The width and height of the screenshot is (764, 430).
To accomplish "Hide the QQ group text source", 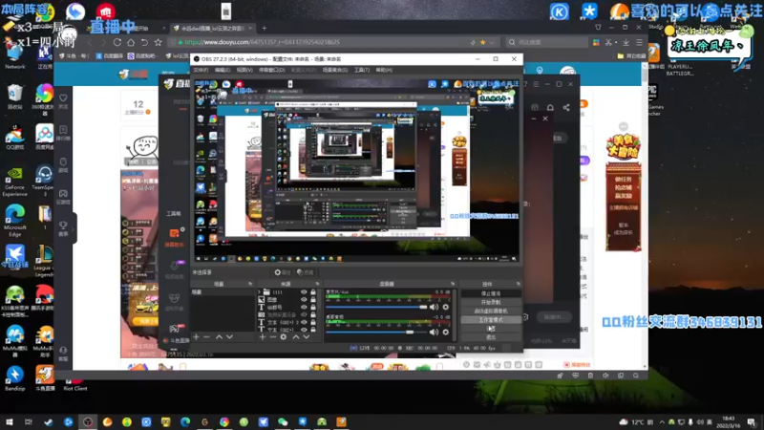I will (x=304, y=307).
